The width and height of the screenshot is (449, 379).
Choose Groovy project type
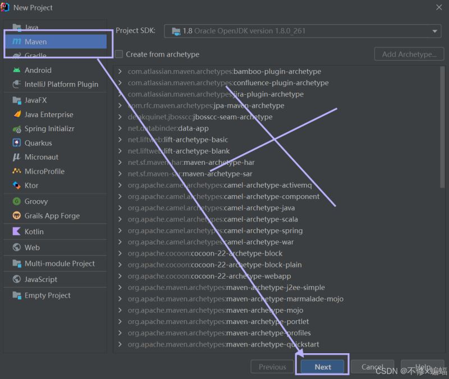[x=56, y=201]
